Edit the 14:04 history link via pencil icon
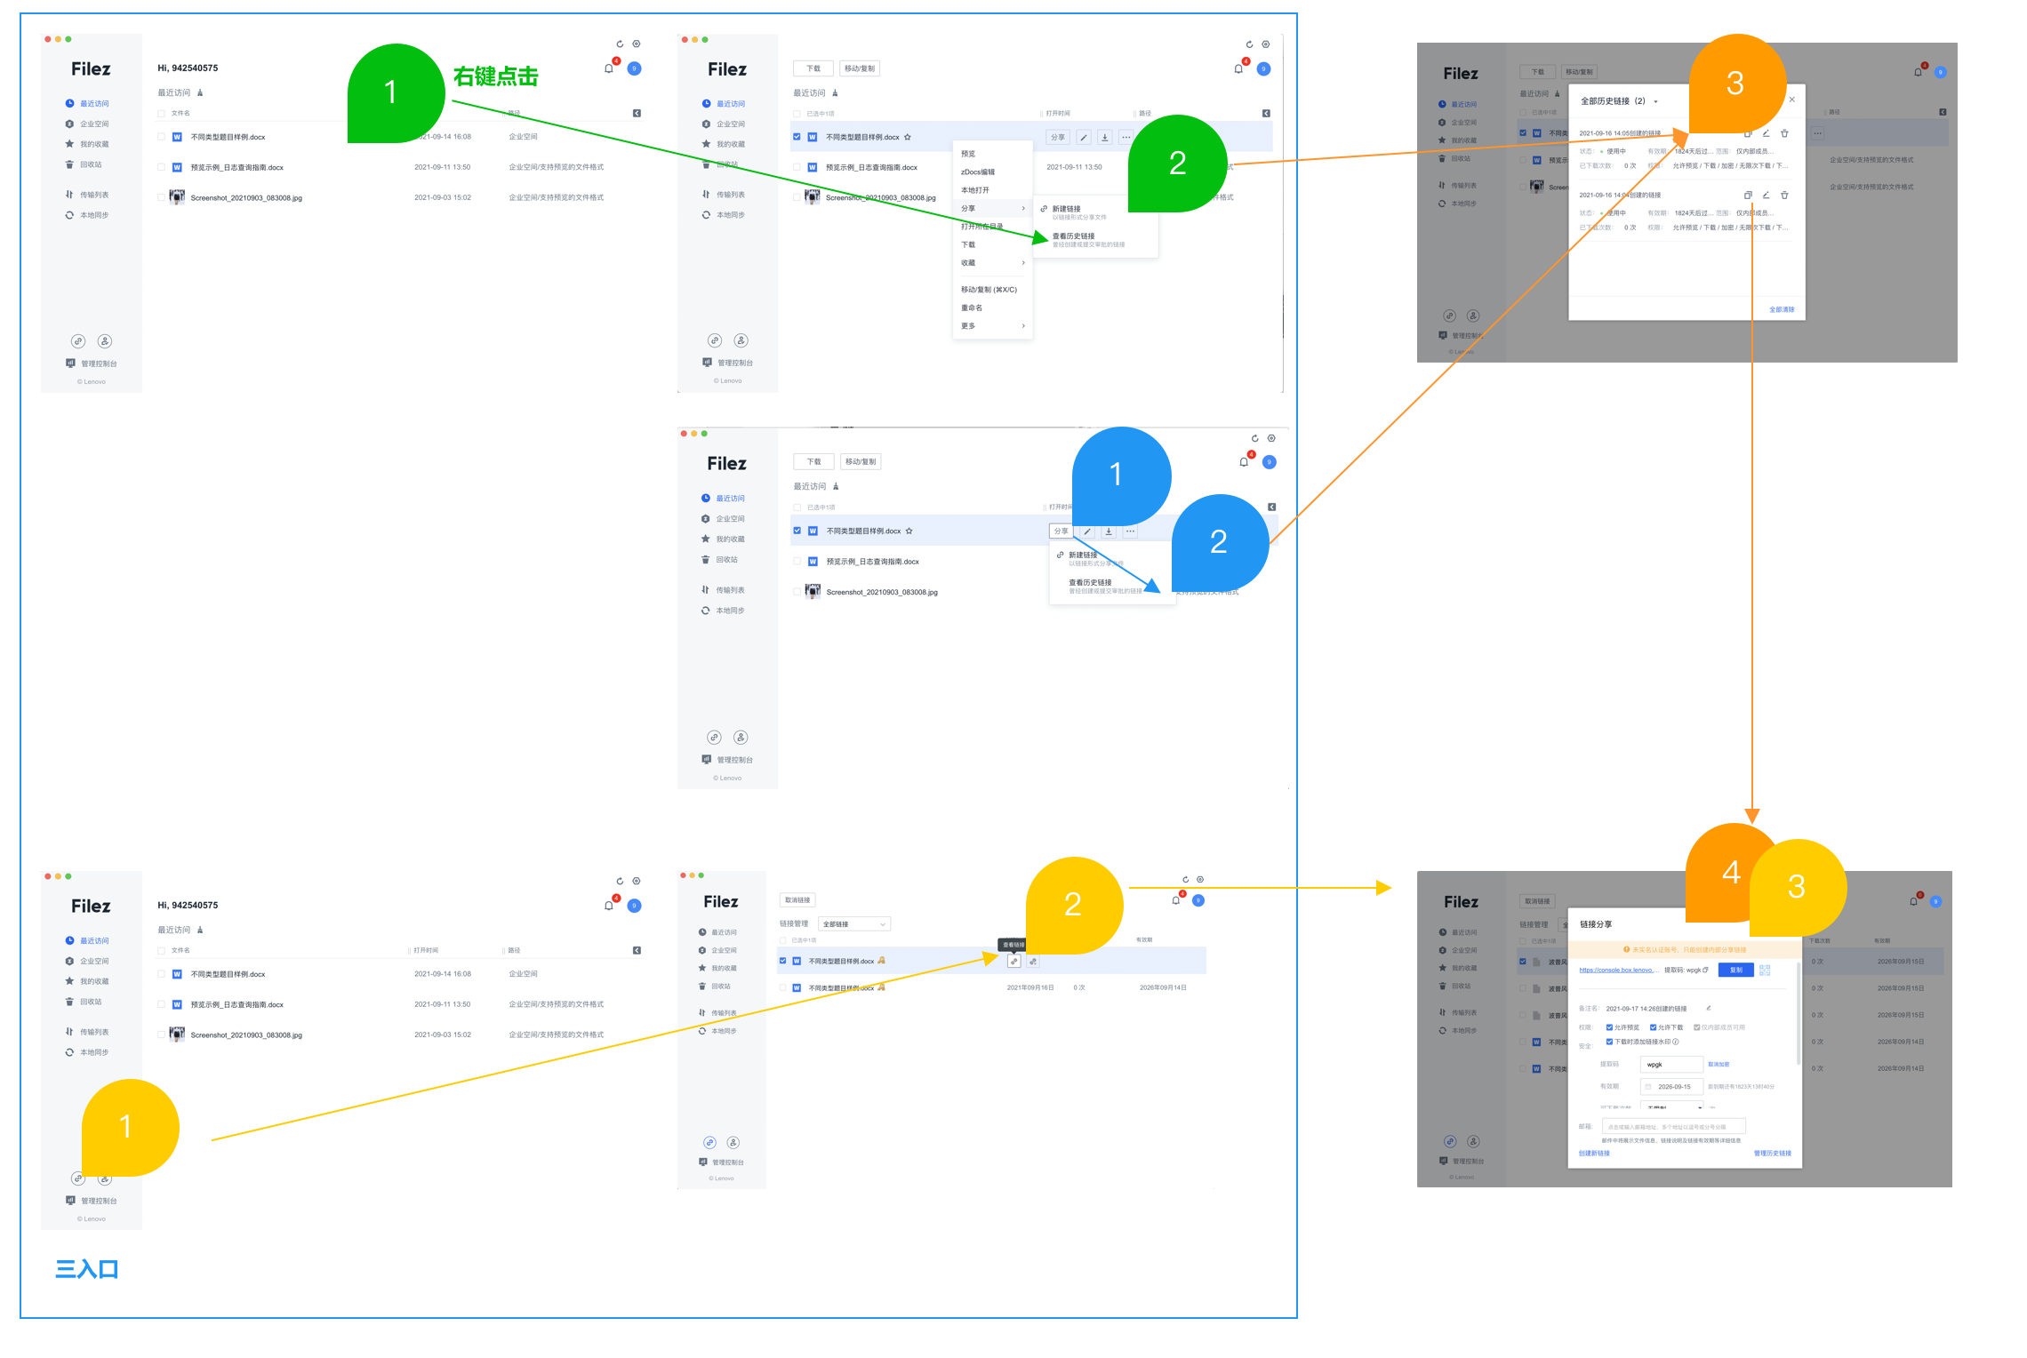Image resolution: width=2027 pixels, height=1358 pixels. [x=1767, y=196]
